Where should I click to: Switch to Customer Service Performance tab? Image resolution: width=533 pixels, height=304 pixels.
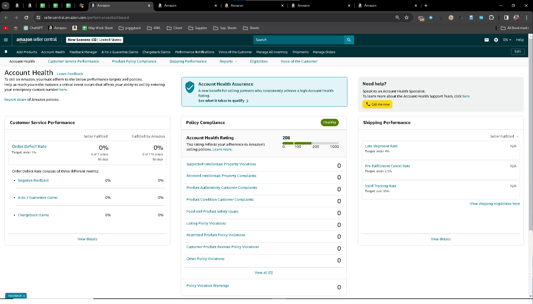[x=73, y=61]
